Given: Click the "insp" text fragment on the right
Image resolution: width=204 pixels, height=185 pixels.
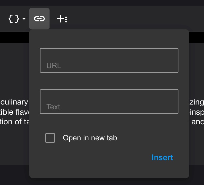Looking at the screenshot, I should click(x=197, y=112).
